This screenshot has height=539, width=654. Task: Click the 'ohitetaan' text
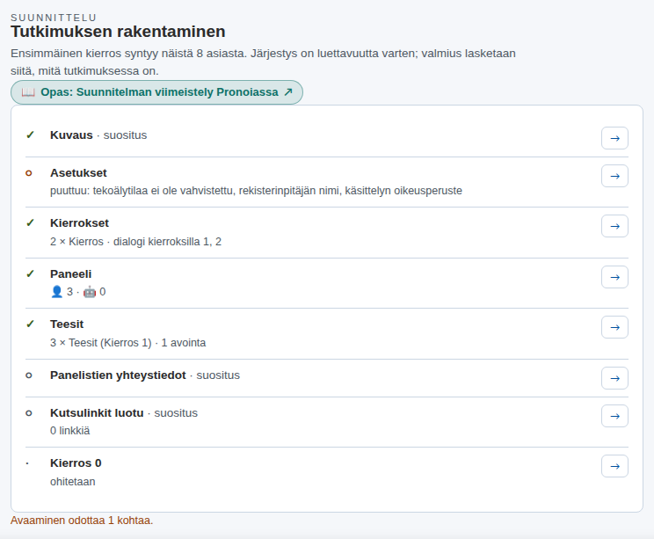pyautogui.click(x=73, y=482)
